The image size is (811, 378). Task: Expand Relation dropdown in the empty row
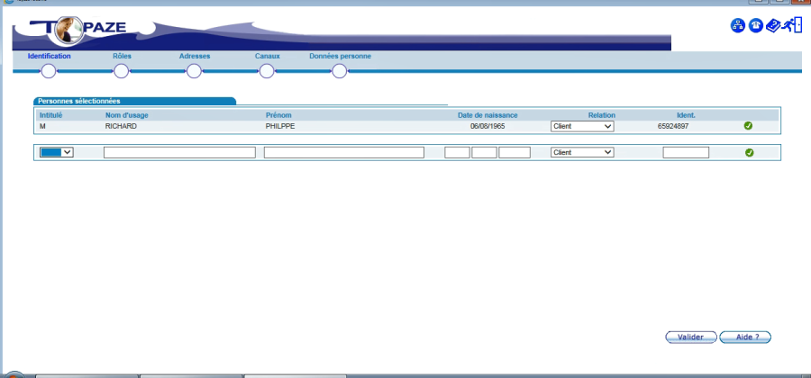click(x=582, y=153)
